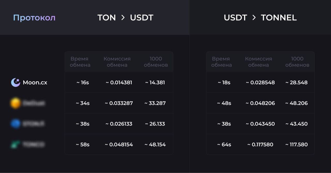Click the ~ 33.287 cell in TON table

click(155, 103)
